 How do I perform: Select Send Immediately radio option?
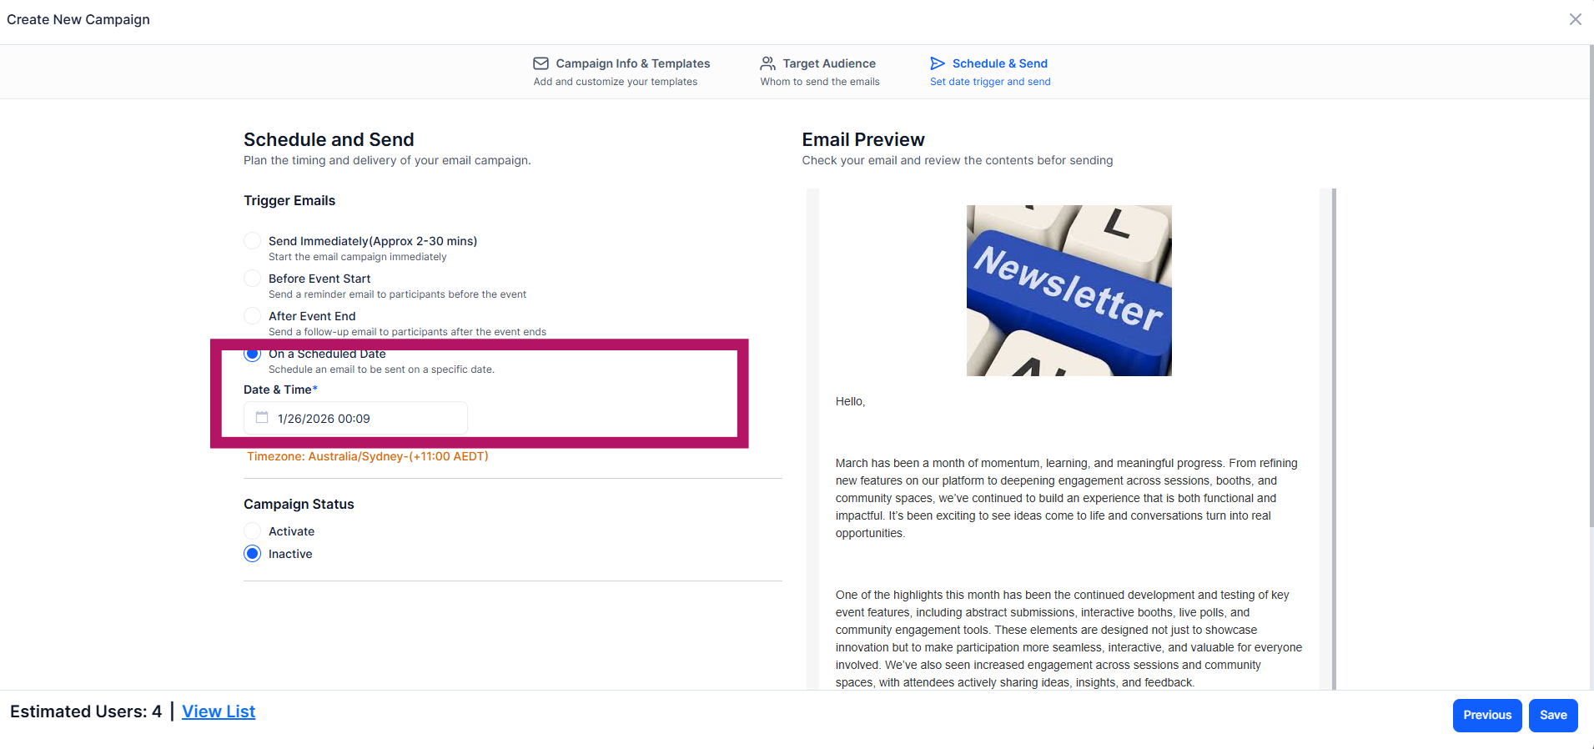[252, 241]
